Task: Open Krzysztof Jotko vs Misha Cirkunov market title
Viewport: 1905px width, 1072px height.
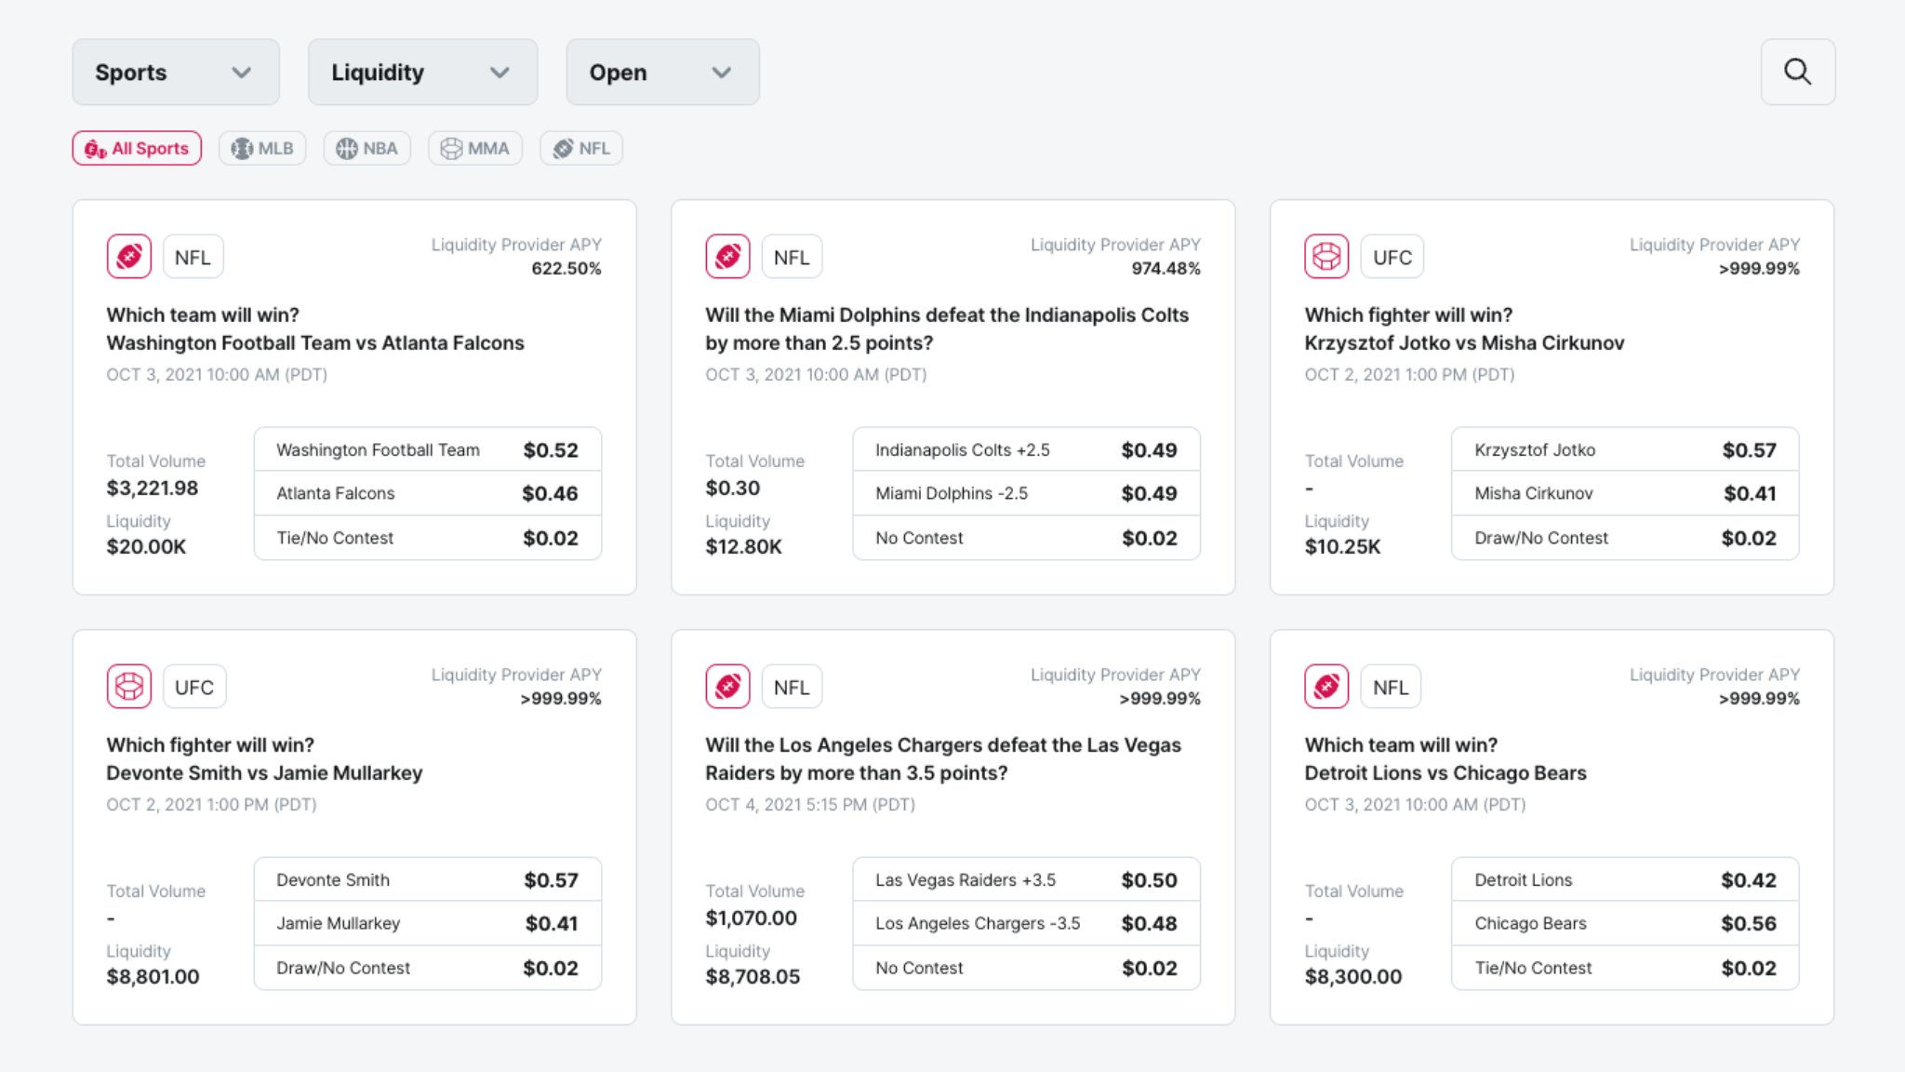Action: click(x=1464, y=328)
